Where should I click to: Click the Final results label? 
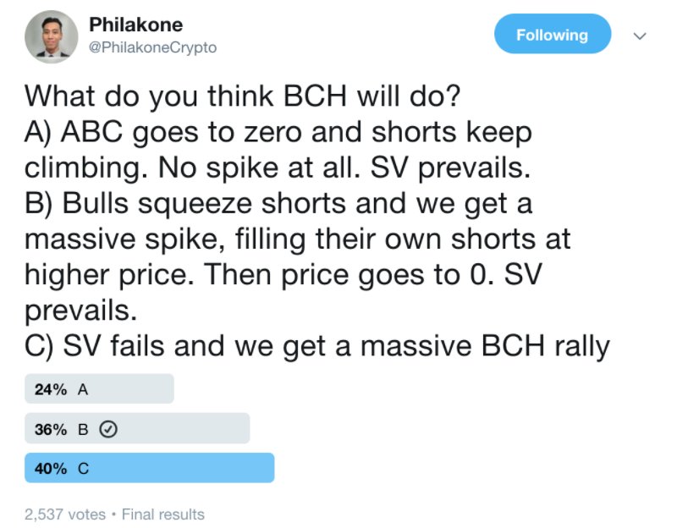click(162, 514)
